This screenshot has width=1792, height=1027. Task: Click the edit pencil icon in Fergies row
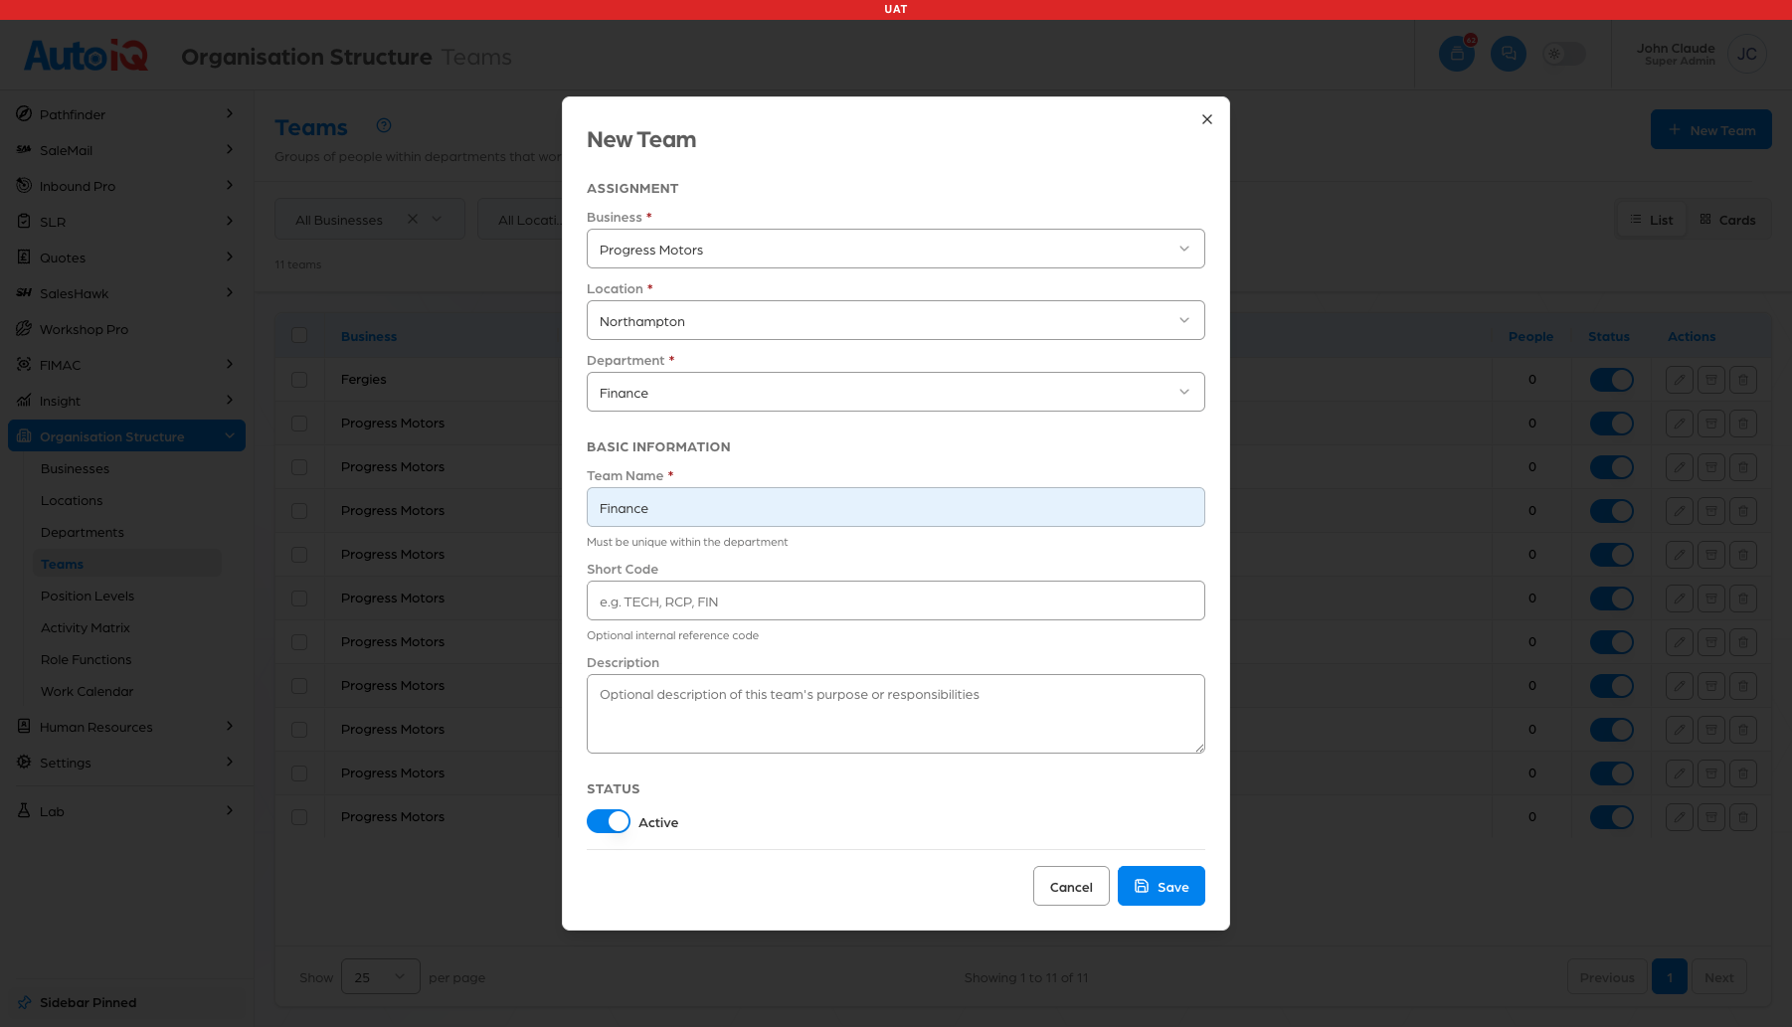tap(1680, 380)
